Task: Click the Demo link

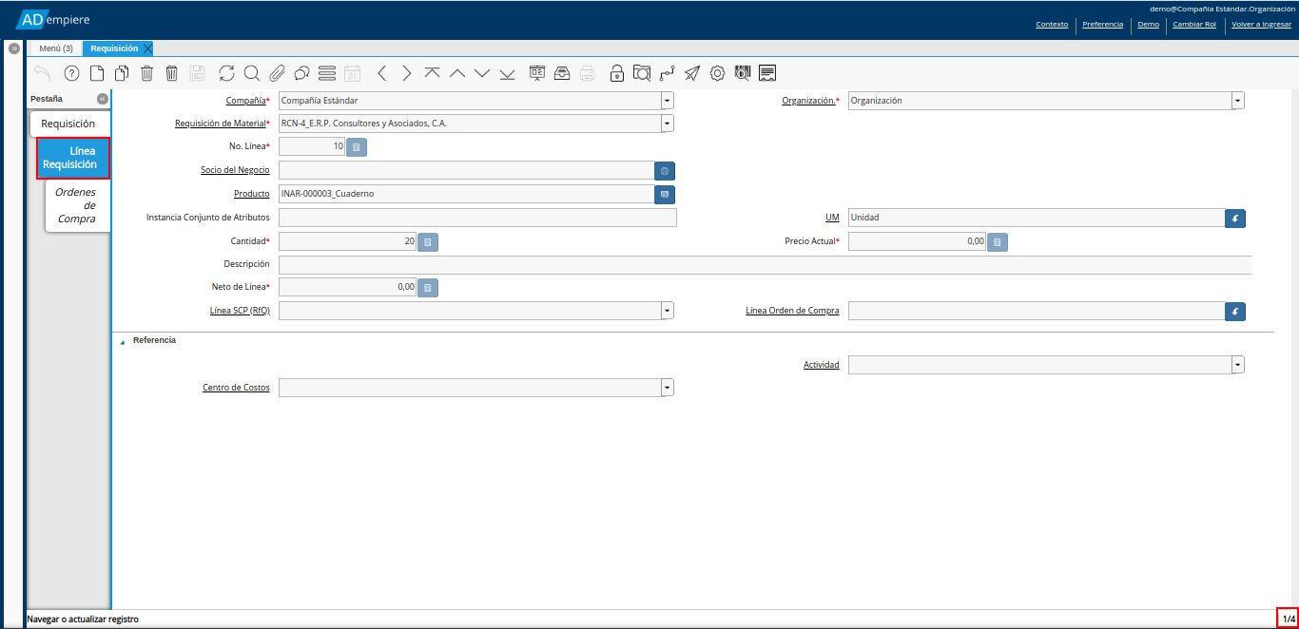Action: click(x=1149, y=25)
